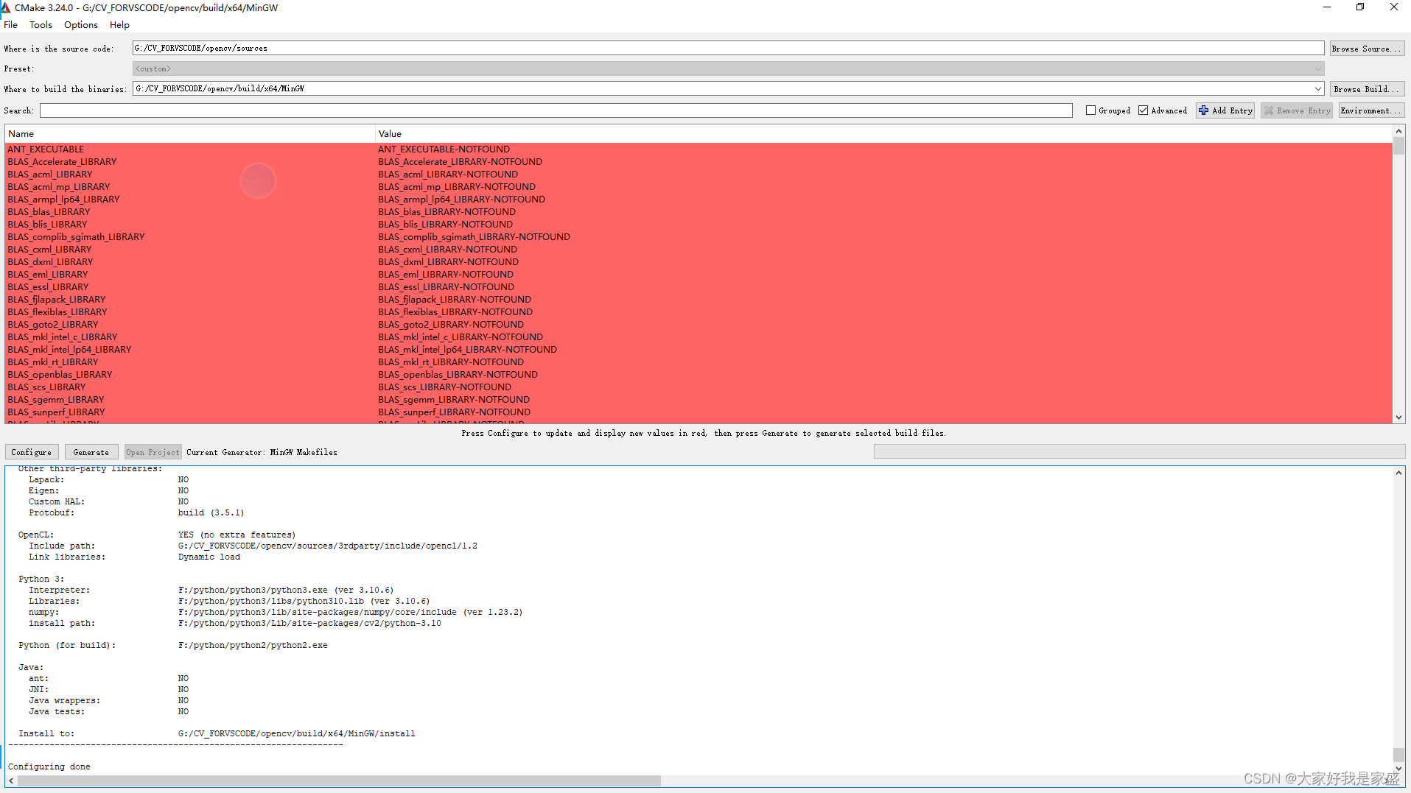
Task: Open the Tools menu
Action: [x=41, y=24]
